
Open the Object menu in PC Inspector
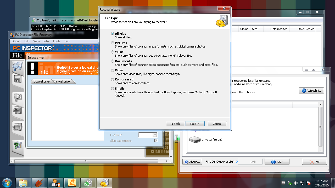(x=16, y=41)
